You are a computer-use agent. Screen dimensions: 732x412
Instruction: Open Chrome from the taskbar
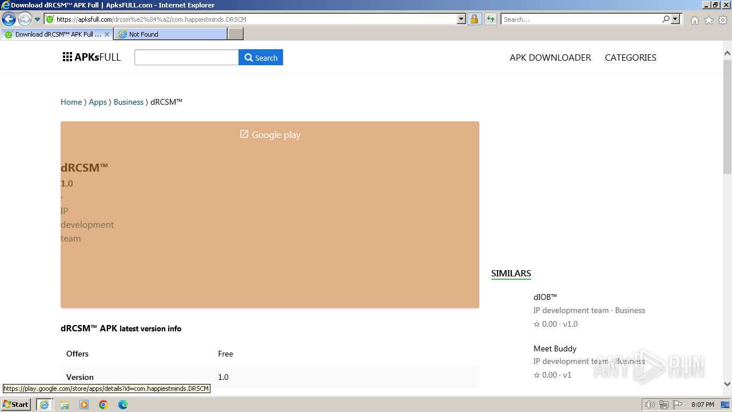pos(104,405)
